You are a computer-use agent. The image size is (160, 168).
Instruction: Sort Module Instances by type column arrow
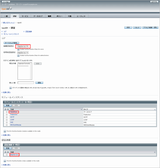155,109
